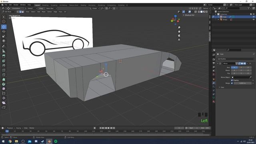Screen dimensions: 256x144
Task: Pick the Rotate tool
Action: click(4, 32)
